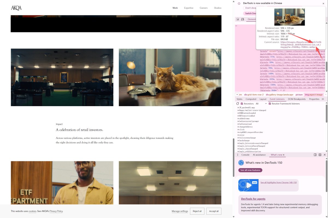Select the img.aspect-image breadcrumb
Viewport: 328px width, 218px height.
click(x=314, y=95)
